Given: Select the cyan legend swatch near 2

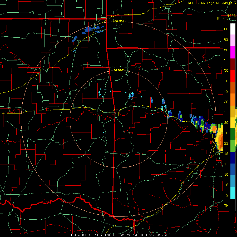Looking at the screenshot, I should [233, 193].
